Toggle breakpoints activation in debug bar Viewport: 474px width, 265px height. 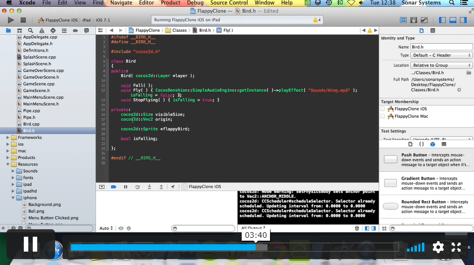[114, 187]
